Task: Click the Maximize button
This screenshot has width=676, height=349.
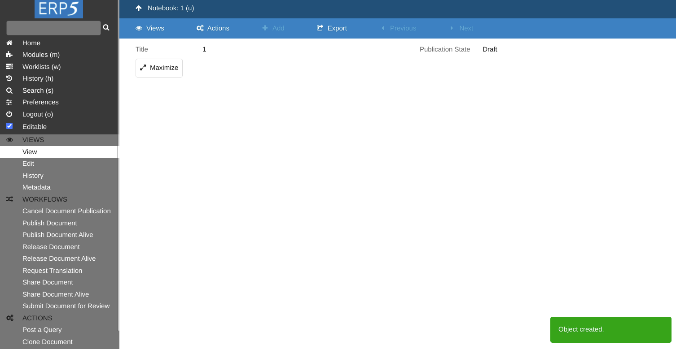Action: tap(159, 68)
